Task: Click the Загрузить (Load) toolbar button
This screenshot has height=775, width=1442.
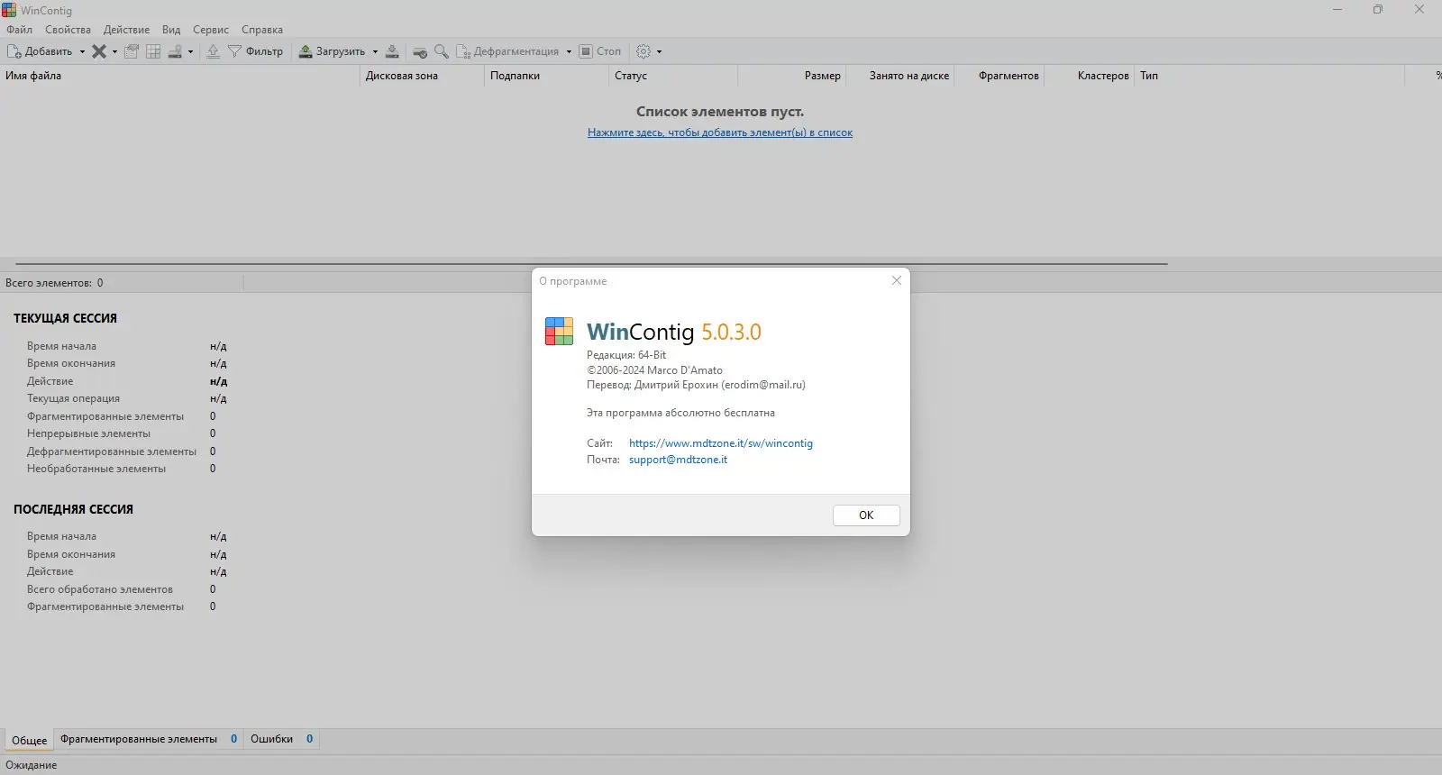Action: pos(332,51)
